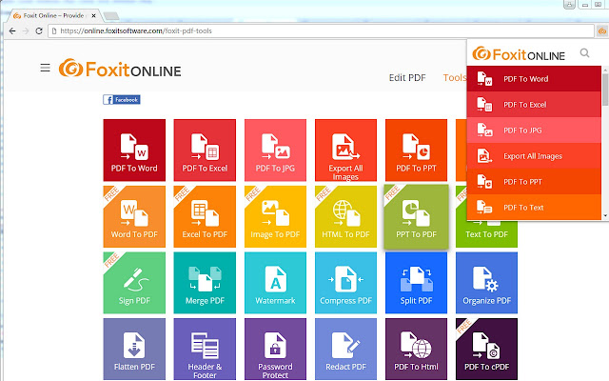Viewport: 609px width, 381px height.
Task: Focus the address bar URL field
Action: point(321,31)
